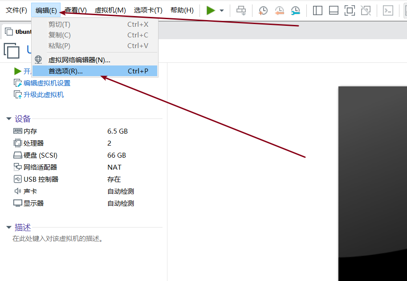The height and width of the screenshot is (281, 407).
Task: Click the 硬盘 (SCSI) hard disk icon
Action: (x=18, y=155)
